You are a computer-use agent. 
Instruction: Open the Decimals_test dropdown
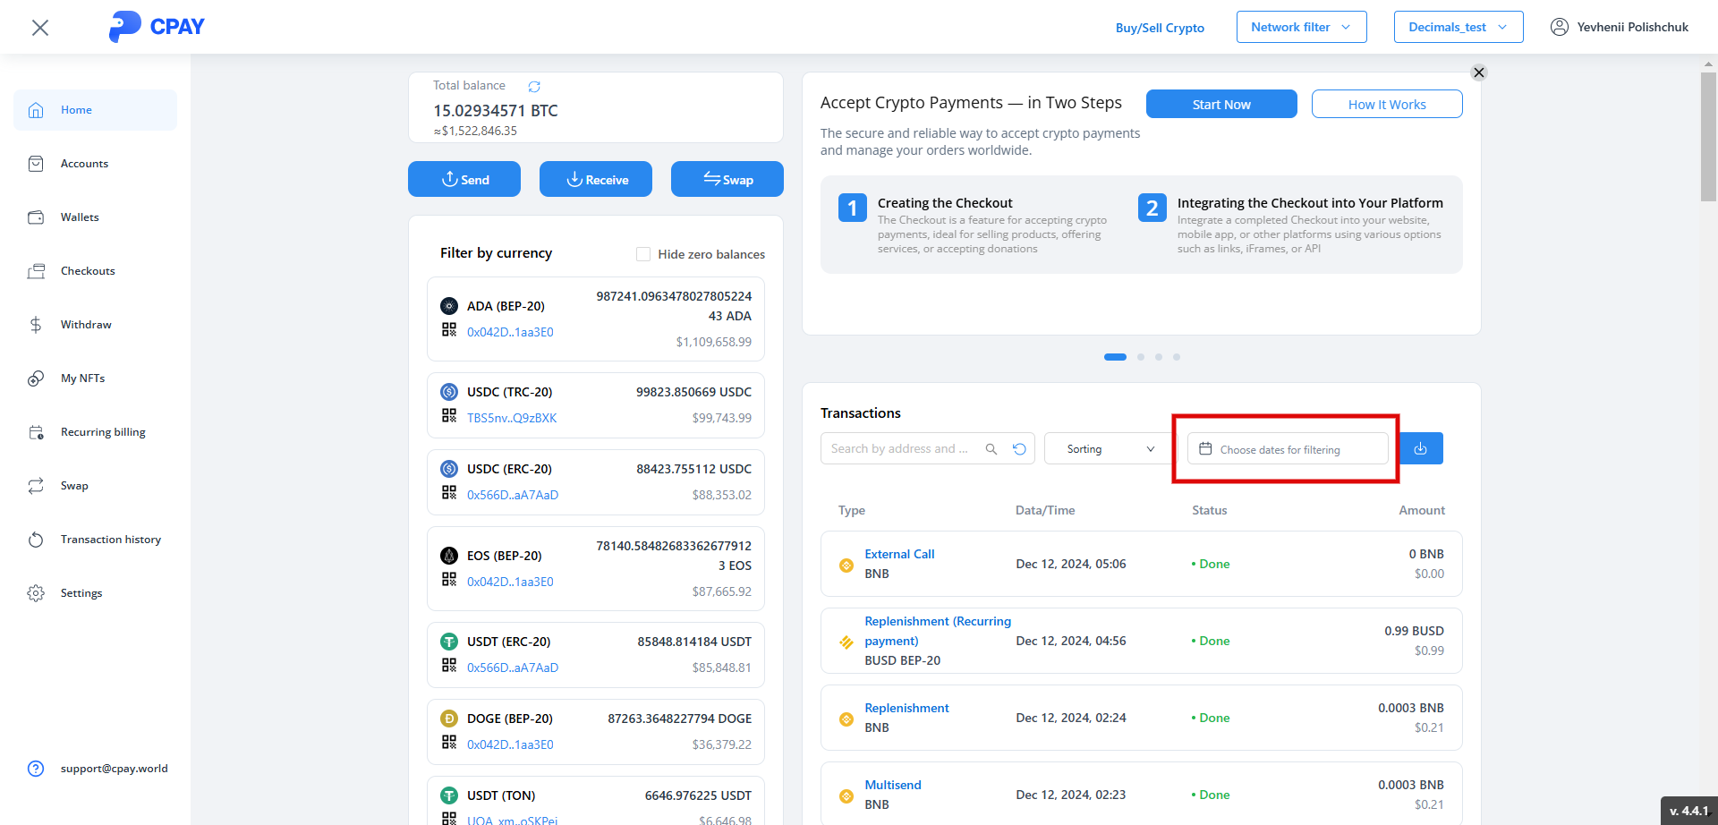[x=1458, y=27]
